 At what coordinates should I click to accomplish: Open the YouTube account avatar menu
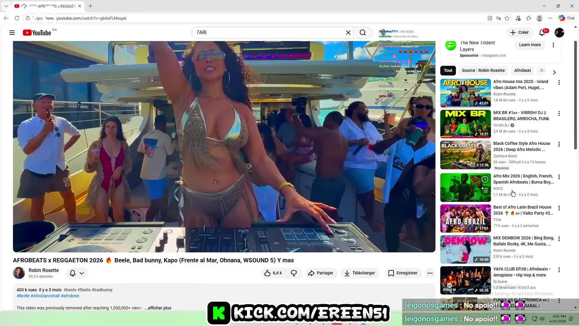560,33
